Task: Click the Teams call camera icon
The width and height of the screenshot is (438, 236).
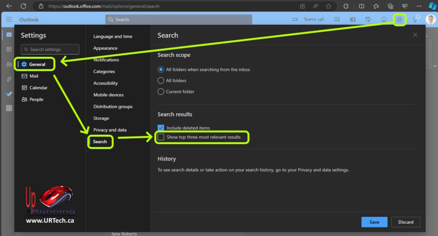Action: (295, 19)
